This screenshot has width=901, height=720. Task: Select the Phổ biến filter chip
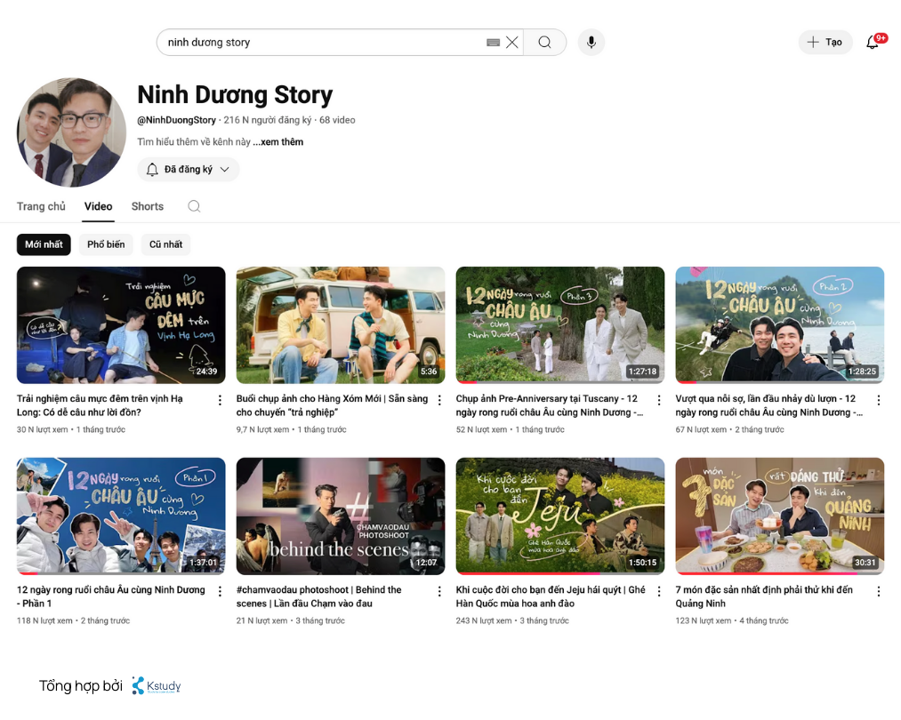[106, 244]
